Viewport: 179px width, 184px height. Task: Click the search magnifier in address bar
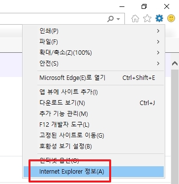pos(111,19)
